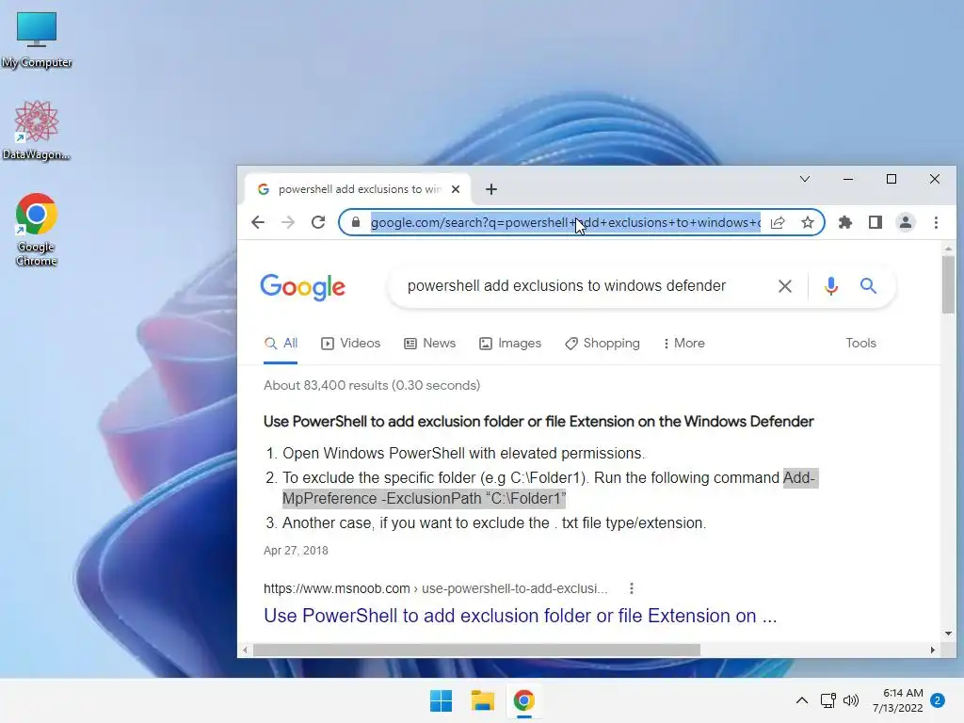Click the horizontal scrollbar right arrow
Viewport: 964px width, 723px height.
click(933, 650)
